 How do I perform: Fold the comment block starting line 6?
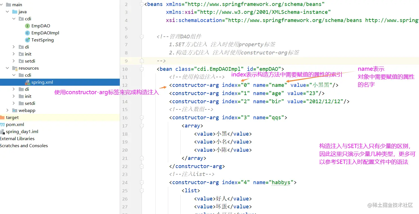142,37
